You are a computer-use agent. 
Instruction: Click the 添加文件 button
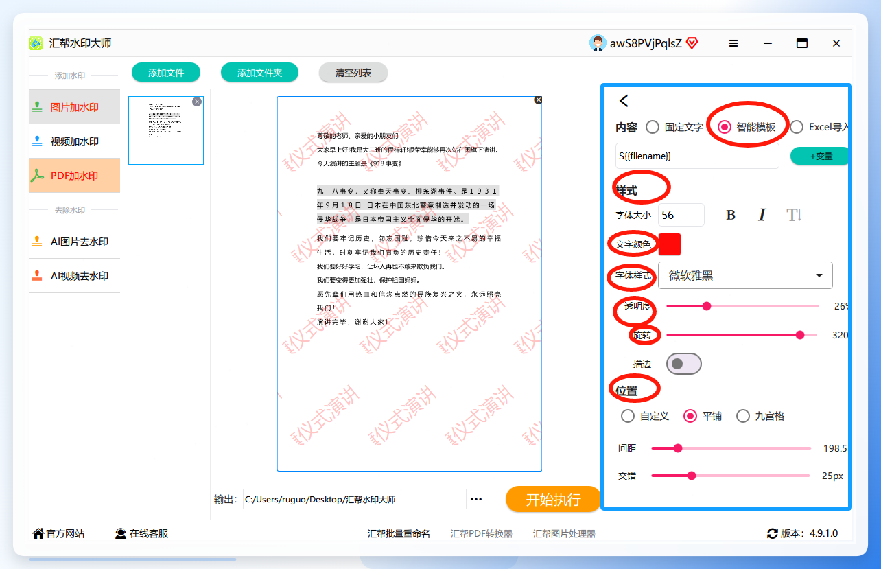click(x=166, y=72)
